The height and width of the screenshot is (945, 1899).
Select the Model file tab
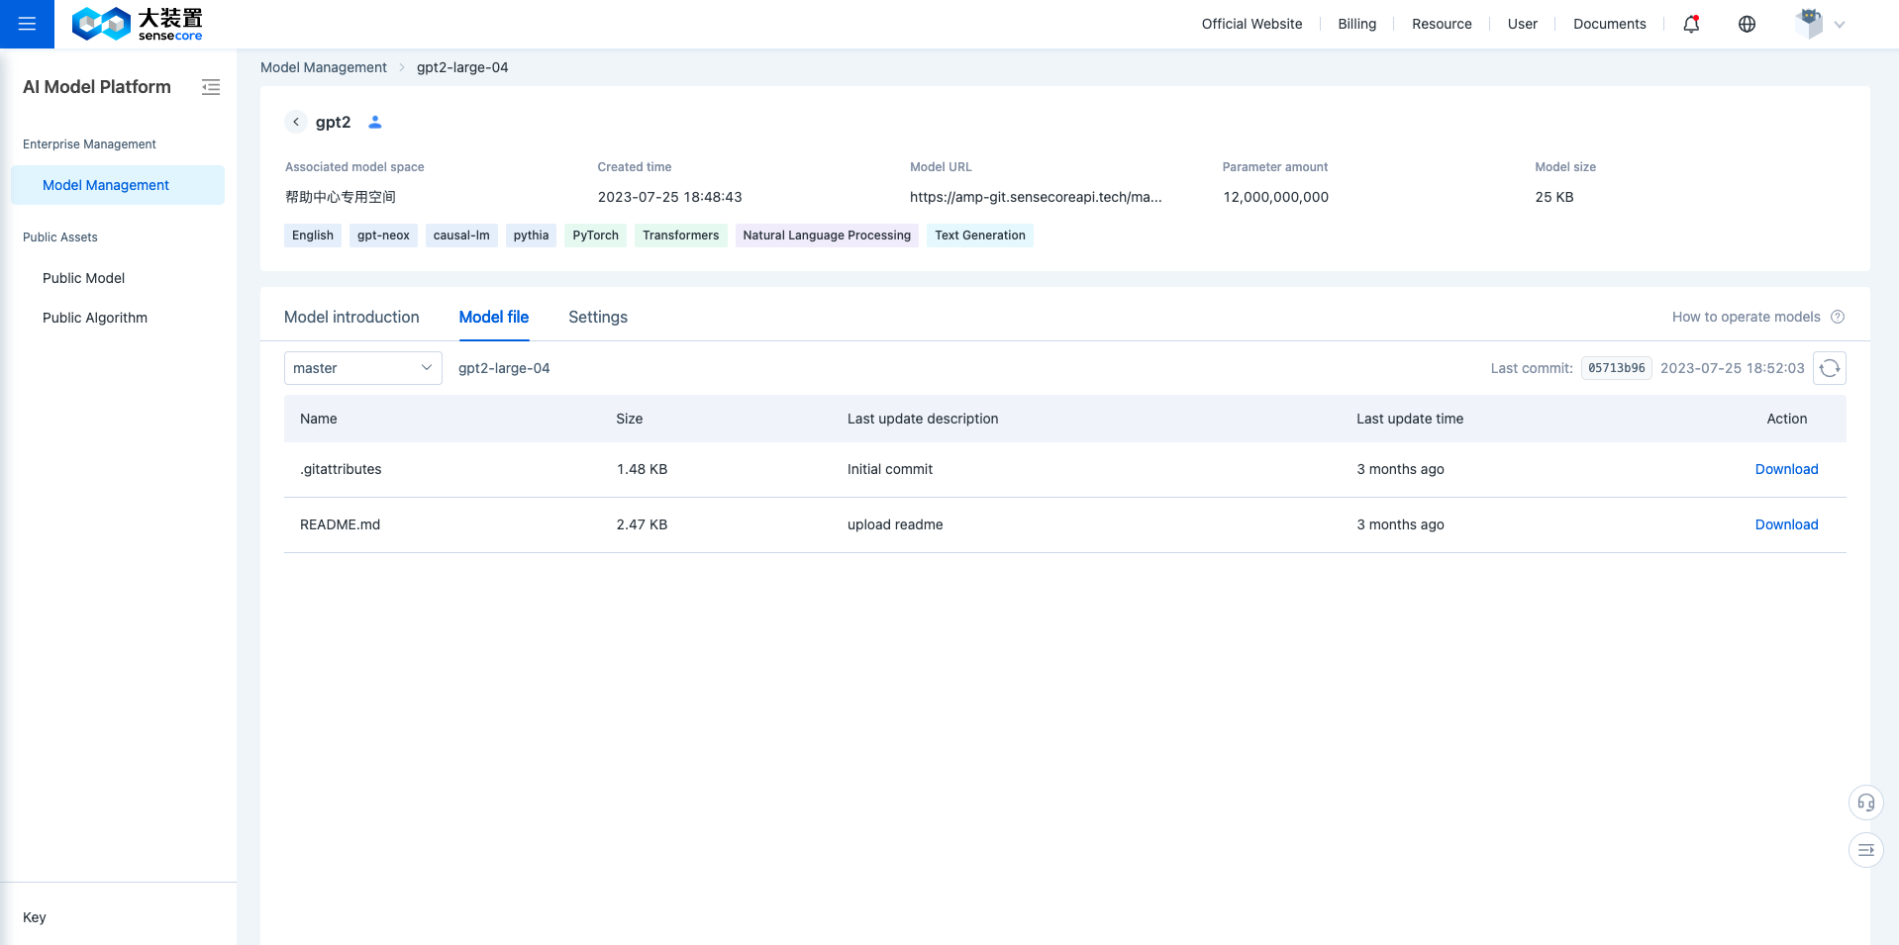[x=493, y=317]
